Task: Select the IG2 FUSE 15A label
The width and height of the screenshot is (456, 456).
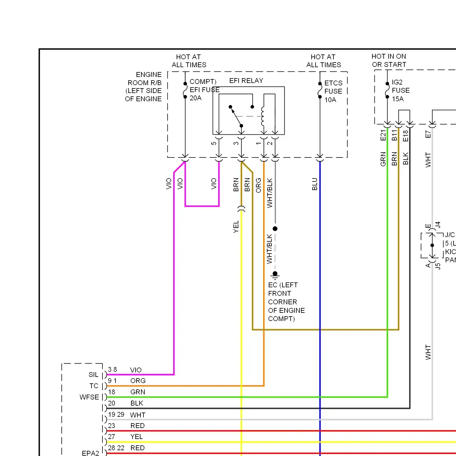Action: click(401, 91)
